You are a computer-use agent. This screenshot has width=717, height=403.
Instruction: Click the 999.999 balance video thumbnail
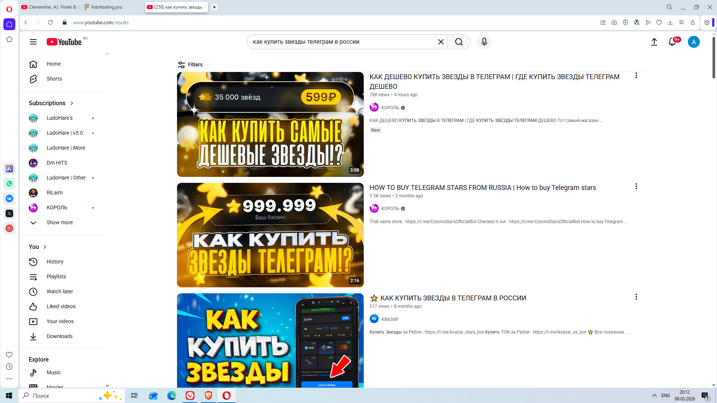[x=270, y=235]
